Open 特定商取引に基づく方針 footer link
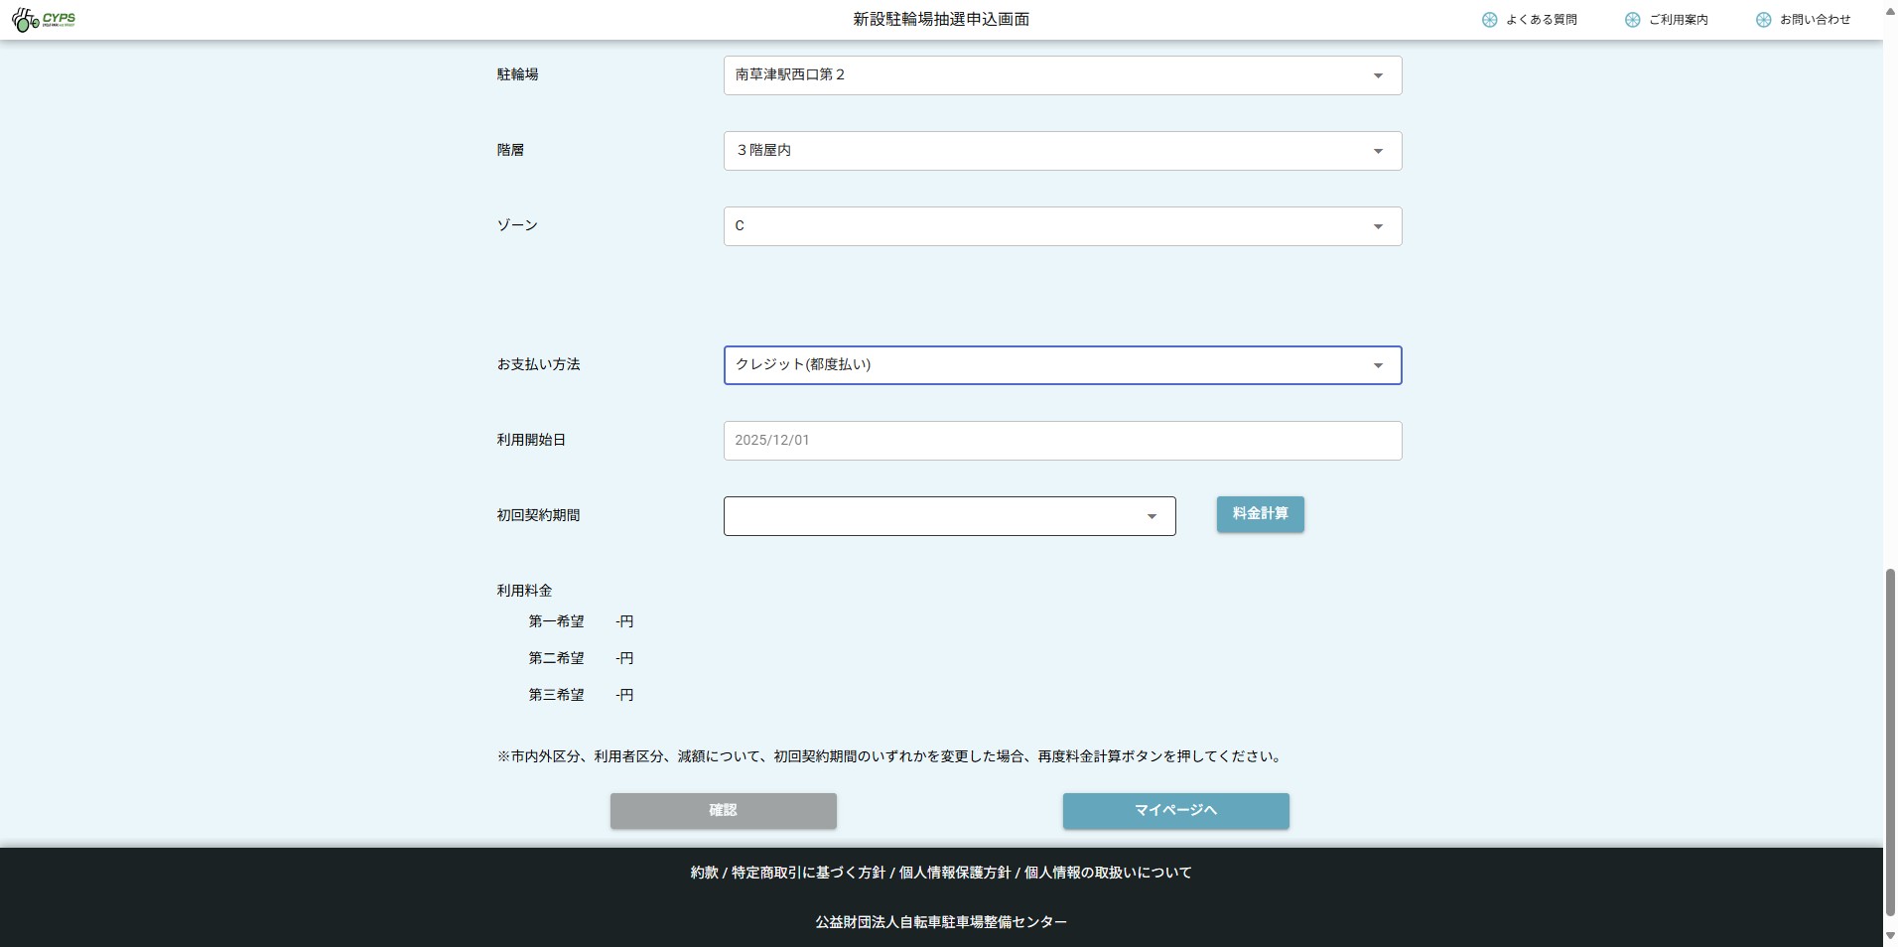 tap(808, 873)
